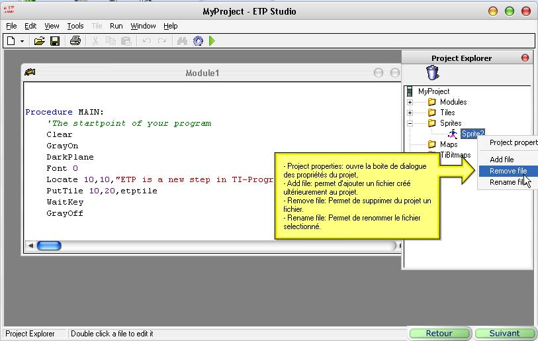Click the 'Font 0' code line
The image size is (538, 341).
pyautogui.click(x=62, y=168)
